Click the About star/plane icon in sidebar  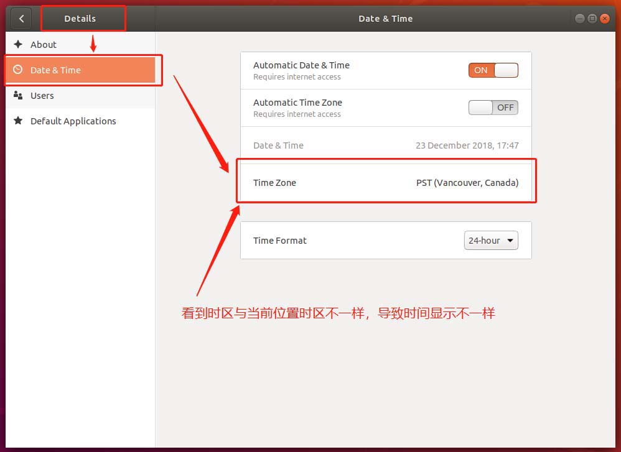click(x=18, y=44)
